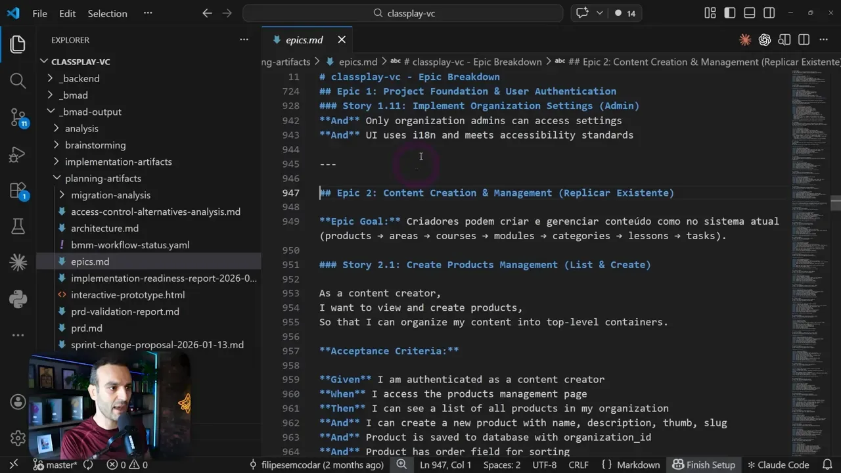The height and width of the screenshot is (473, 841).
Task: Select the epics.md tab
Action: pyautogui.click(x=304, y=39)
